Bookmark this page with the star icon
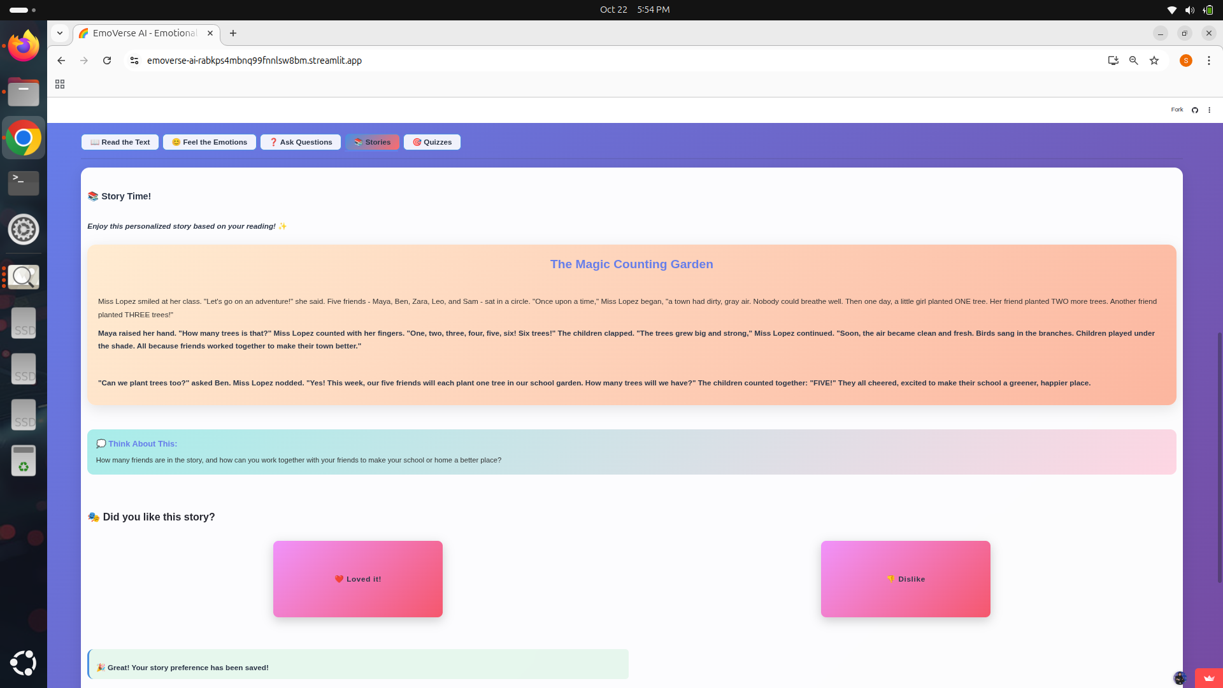This screenshot has height=688, width=1223. click(1154, 61)
